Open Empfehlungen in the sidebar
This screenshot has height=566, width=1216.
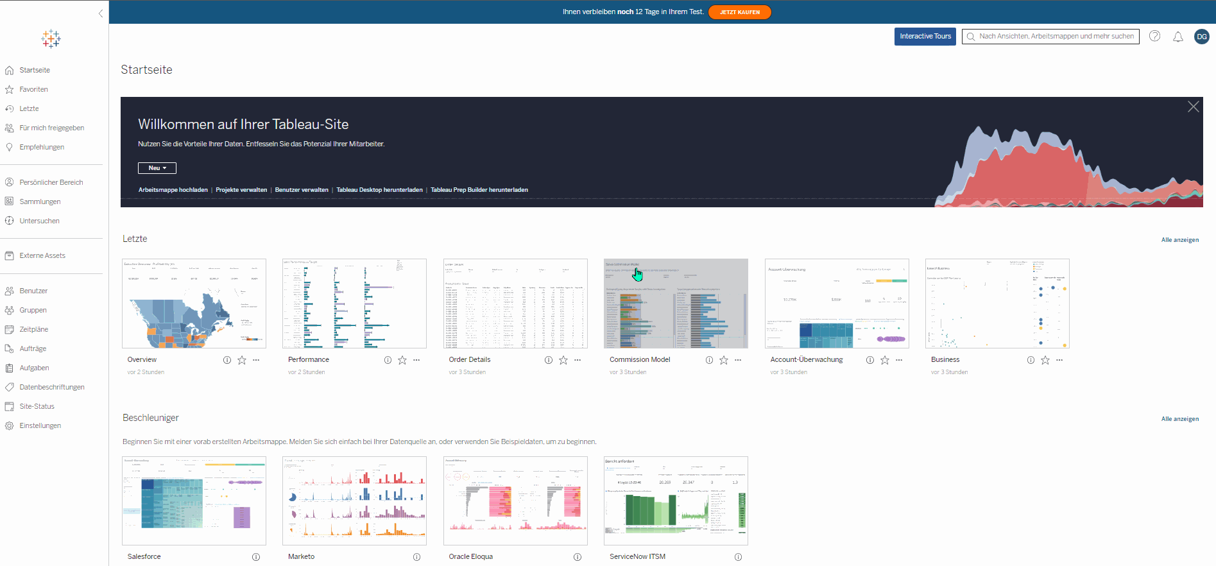[42, 147]
